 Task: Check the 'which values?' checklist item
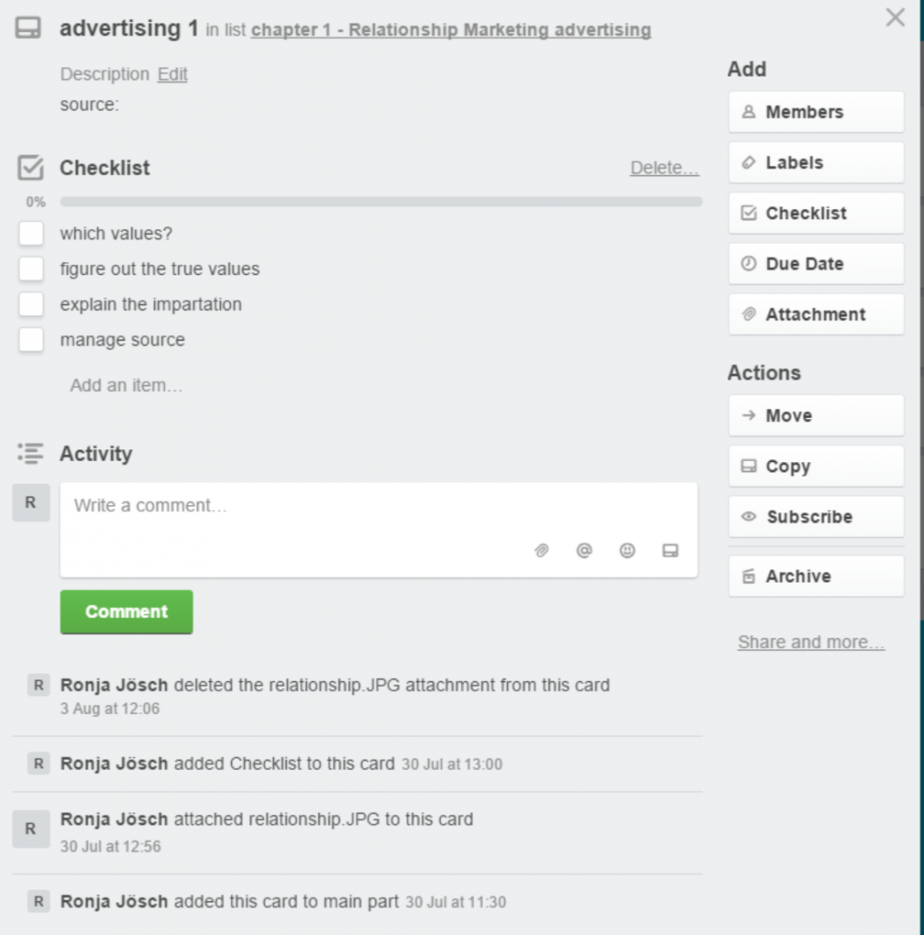tap(32, 234)
